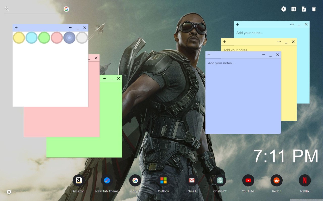Select the pink color swatch
This screenshot has height=201, width=323.
tap(57, 38)
